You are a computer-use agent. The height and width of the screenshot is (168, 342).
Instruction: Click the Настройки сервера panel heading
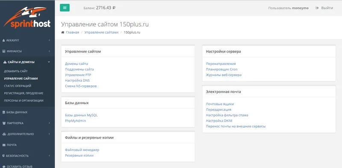223,52
